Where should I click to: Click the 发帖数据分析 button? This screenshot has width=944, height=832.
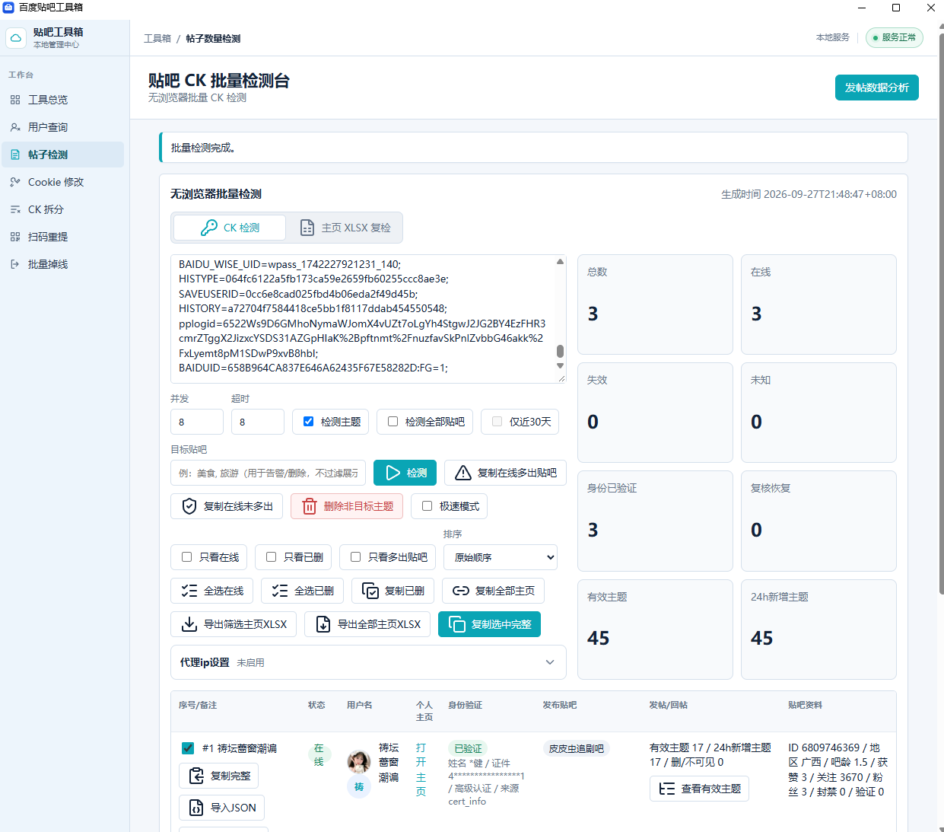pos(876,88)
